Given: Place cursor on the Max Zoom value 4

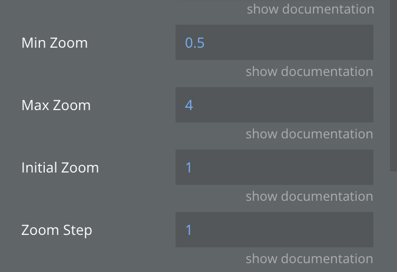Looking at the screenshot, I should click(189, 105).
